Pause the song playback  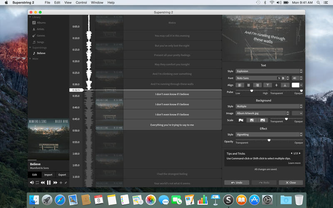[x=49, y=183]
